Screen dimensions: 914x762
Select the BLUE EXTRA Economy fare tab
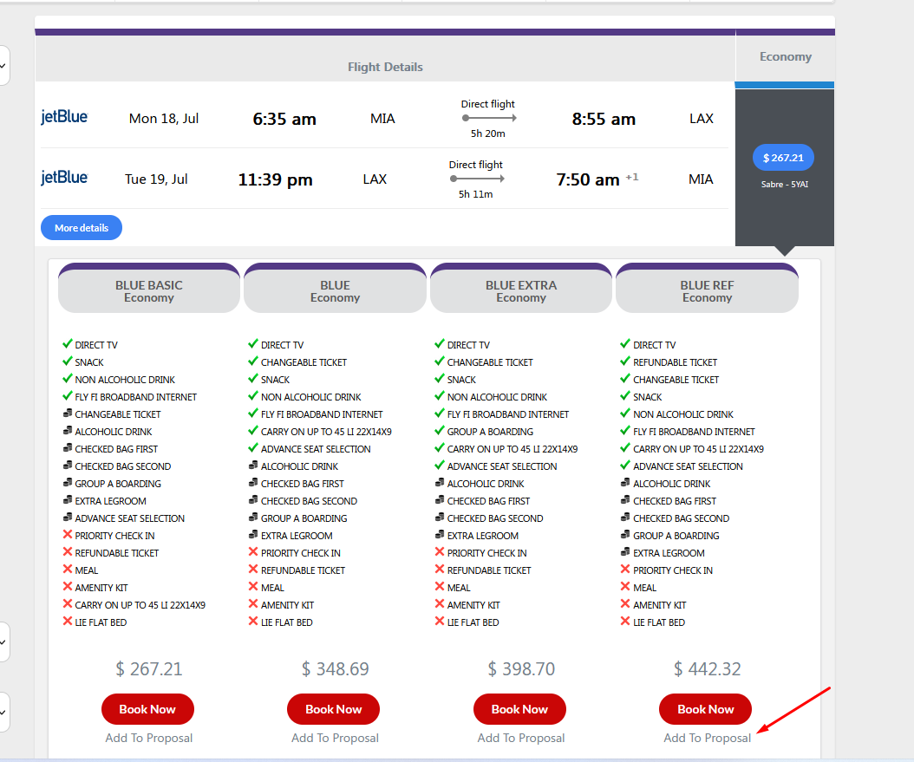tap(521, 290)
